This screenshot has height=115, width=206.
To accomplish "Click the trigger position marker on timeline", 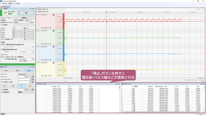I will click(106, 12).
